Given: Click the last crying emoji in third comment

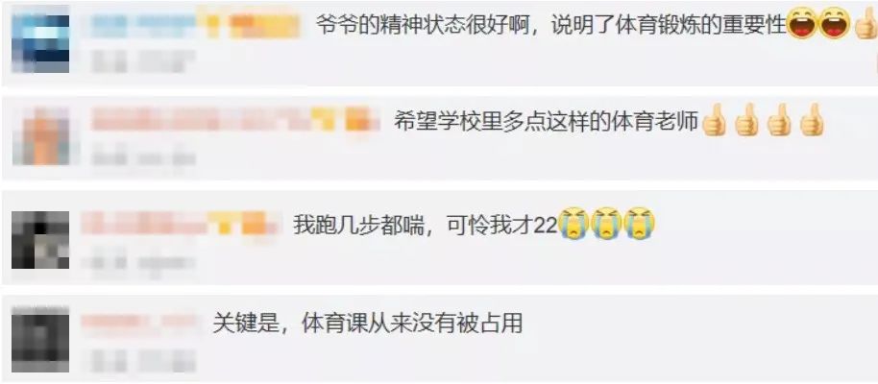Looking at the screenshot, I should pos(639,224).
